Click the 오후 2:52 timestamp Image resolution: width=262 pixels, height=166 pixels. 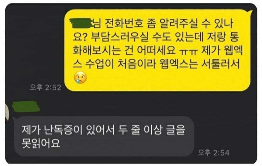[46, 88]
